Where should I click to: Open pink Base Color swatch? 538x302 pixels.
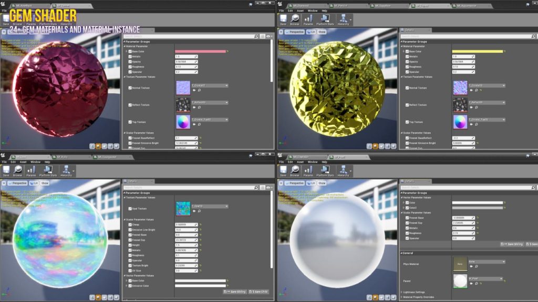[x=200, y=51]
